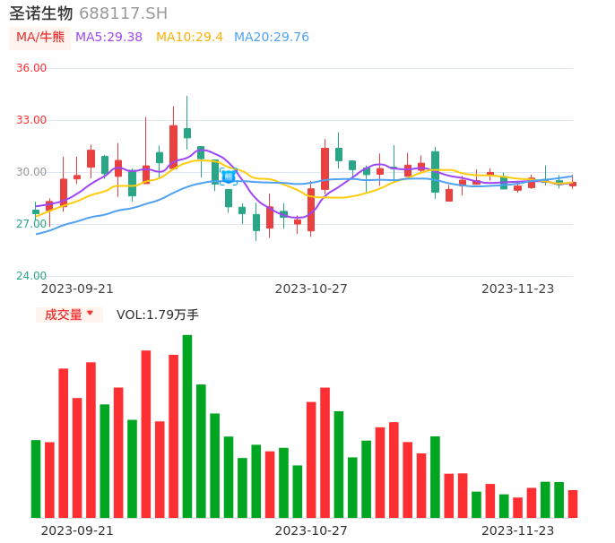Image resolution: width=615 pixels, height=543 pixels.
Task: Click 2023-10-27 date under the candlestick chart
Action: click(x=311, y=289)
